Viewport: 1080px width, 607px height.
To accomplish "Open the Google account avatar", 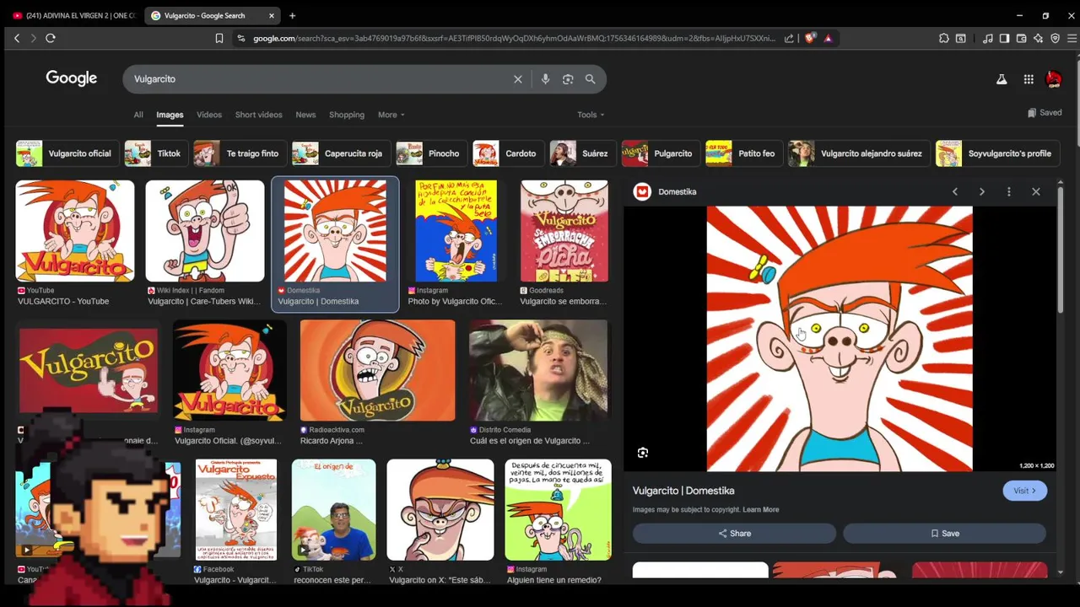I will 1054,79.
